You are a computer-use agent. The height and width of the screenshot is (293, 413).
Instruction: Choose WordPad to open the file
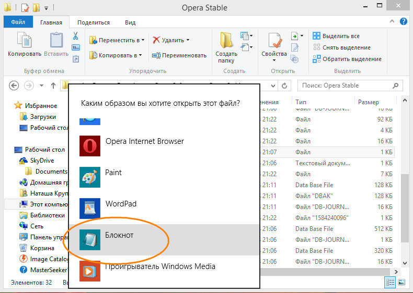tap(164, 209)
